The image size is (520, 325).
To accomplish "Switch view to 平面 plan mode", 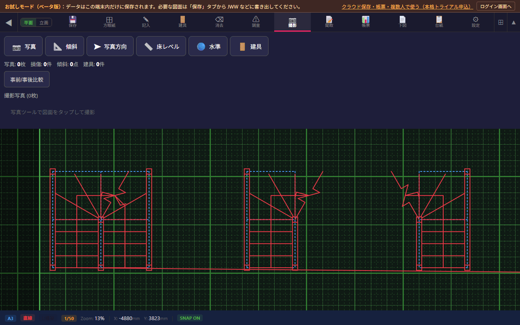I will click(28, 23).
